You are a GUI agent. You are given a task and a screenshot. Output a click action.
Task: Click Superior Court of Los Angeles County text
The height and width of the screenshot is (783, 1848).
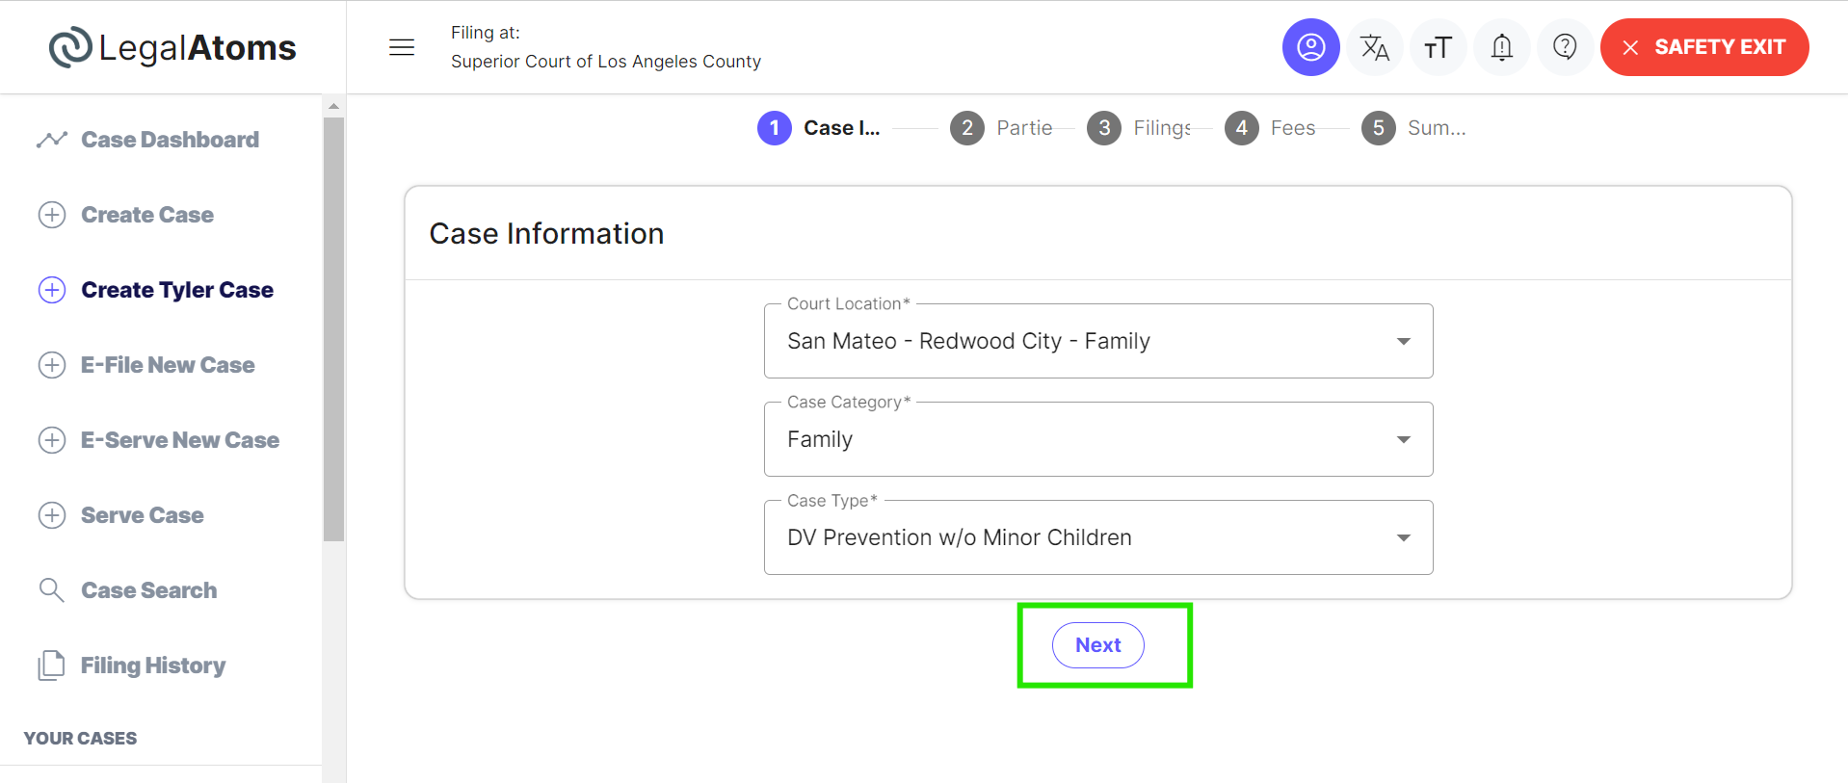click(x=606, y=62)
